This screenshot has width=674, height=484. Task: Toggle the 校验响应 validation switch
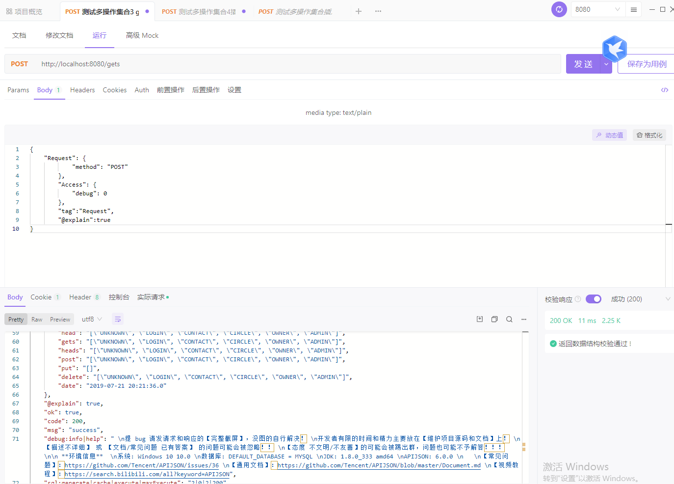click(x=593, y=299)
